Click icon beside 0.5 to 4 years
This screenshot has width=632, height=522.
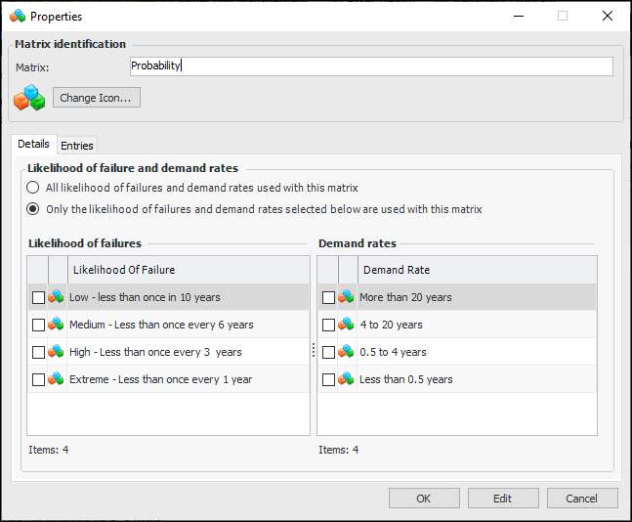point(347,352)
